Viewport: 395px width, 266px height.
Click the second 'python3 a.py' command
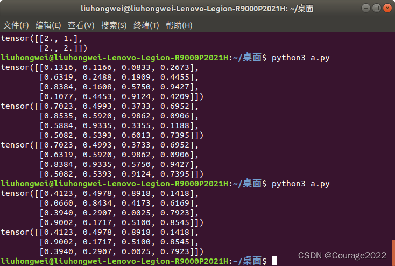[300, 184]
